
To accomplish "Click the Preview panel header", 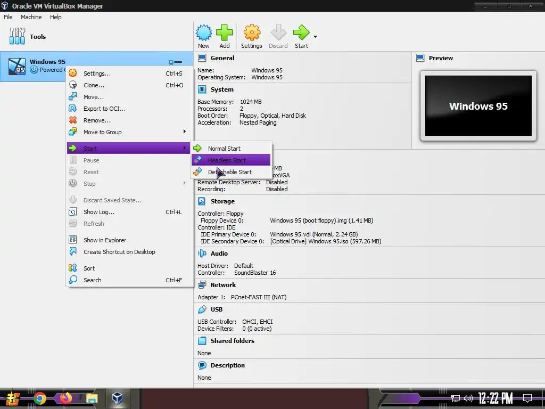I will [x=441, y=58].
